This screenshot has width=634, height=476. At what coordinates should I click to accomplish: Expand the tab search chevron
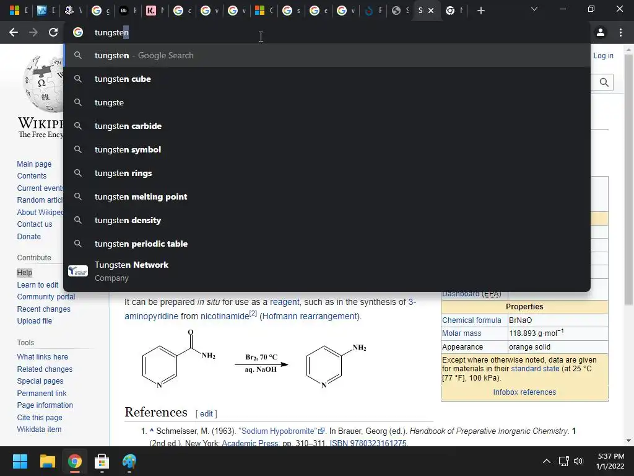tap(534, 9)
